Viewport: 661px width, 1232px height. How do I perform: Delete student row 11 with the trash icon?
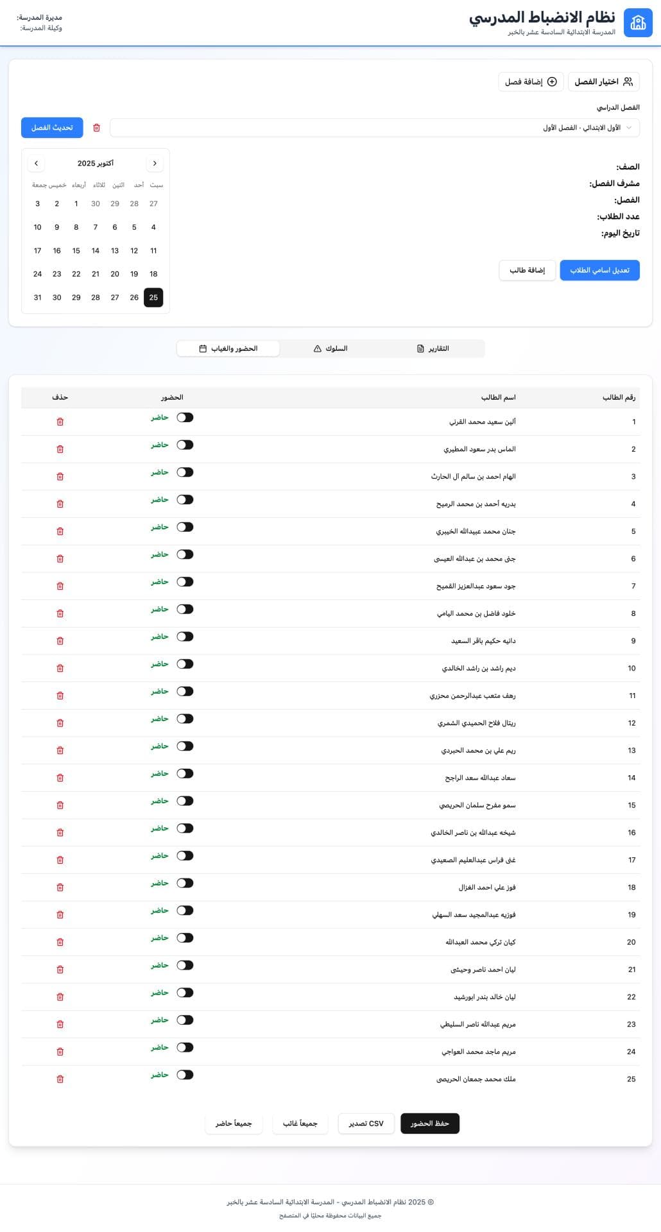click(x=60, y=696)
